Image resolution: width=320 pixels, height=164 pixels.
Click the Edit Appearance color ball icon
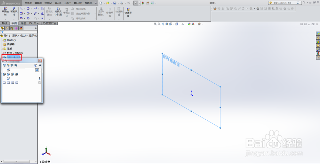coord(189,24)
